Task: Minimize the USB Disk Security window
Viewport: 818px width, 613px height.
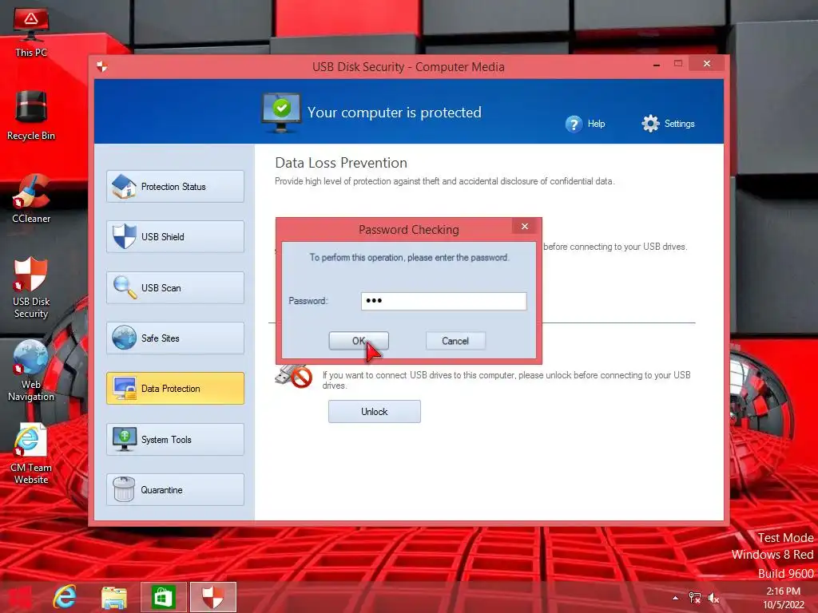Action: 657,64
